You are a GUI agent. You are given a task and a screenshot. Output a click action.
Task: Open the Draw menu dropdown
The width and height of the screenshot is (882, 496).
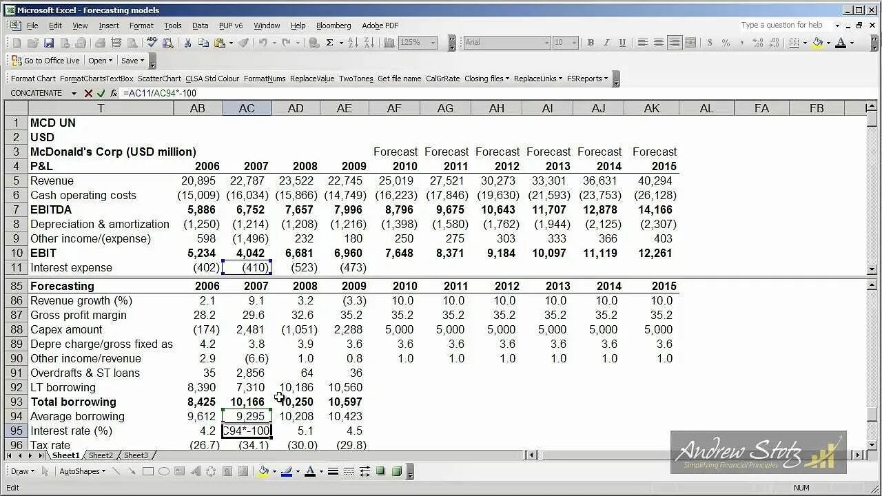[x=23, y=471]
